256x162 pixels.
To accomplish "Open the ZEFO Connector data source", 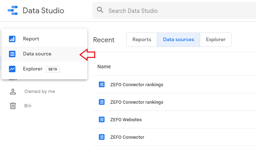I will point(127,137).
